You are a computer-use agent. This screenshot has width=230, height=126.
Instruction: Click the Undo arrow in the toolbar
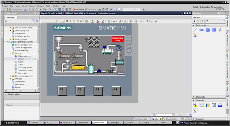[x=44, y=9]
